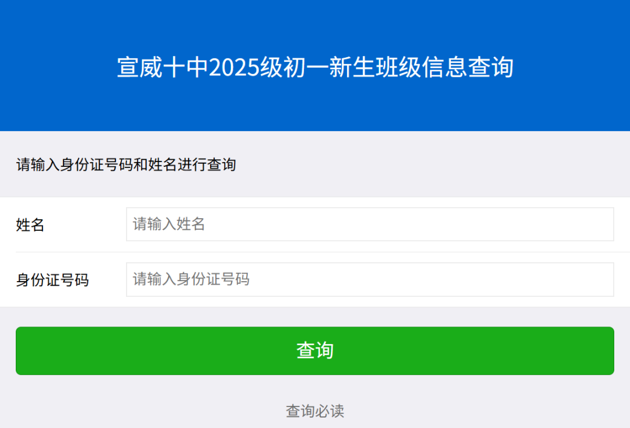630x428 pixels.
Task: Focus the 身份证号码 input box
Action: point(370,279)
